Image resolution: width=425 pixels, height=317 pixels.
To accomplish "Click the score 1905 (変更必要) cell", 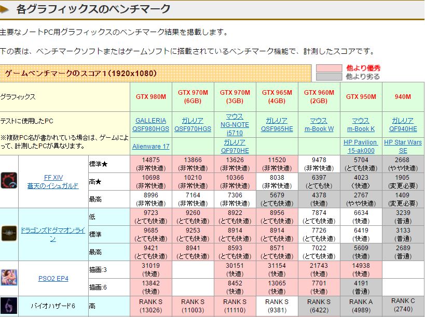I will point(403,181).
